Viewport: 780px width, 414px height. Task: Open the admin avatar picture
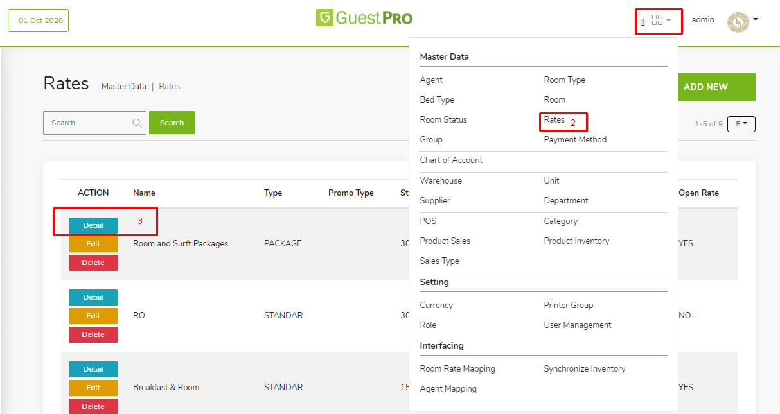(738, 21)
